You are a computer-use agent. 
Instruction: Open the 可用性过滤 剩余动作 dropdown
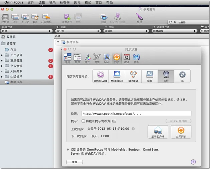[x=174, y=31]
